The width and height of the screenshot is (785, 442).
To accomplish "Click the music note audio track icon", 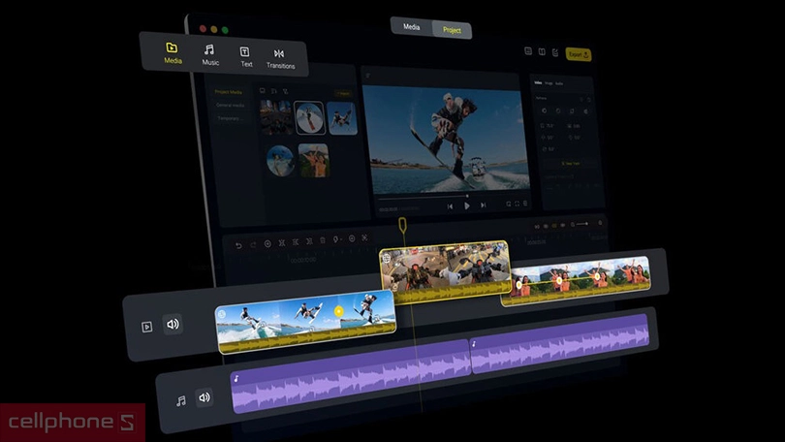I will point(180,400).
